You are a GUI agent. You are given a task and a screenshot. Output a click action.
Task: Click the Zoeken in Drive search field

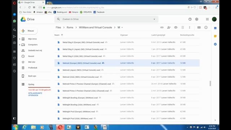click(106, 19)
